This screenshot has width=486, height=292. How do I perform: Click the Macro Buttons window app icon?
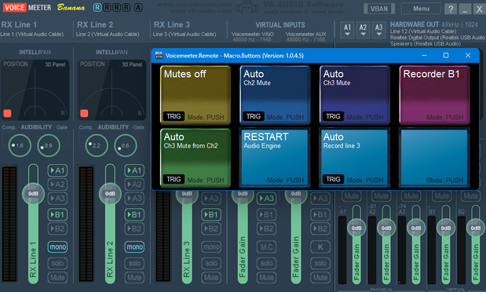pos(159,56)
